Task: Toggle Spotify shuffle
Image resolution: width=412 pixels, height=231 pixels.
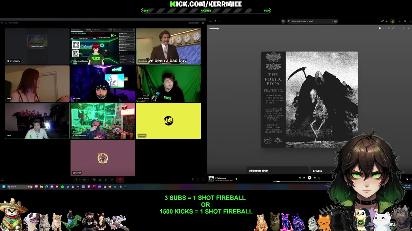Action: coord(300,178)
